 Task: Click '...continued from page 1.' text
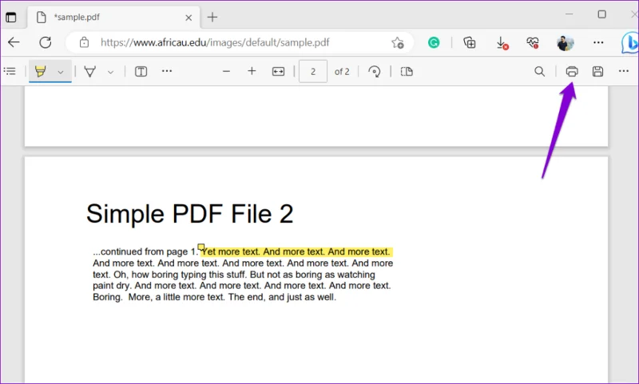145,251
